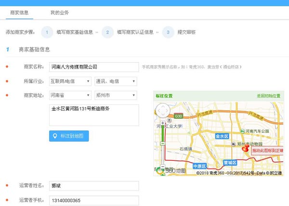Click the address textarea with 金水区黄河路

point(94,115)
